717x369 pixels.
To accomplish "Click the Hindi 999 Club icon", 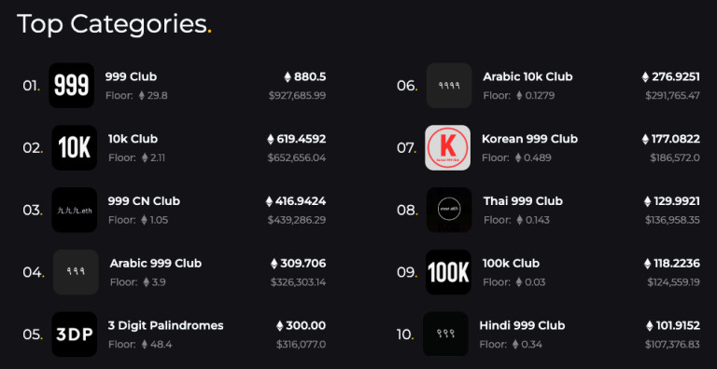I will pyautogui.click(x=445, y=334).
